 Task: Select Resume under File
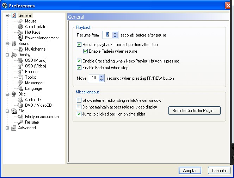(x=32, y=122)
